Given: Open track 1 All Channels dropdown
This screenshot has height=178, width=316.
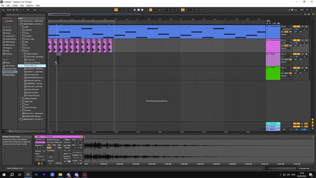Looking at the screenshot, I should [286, 29].
